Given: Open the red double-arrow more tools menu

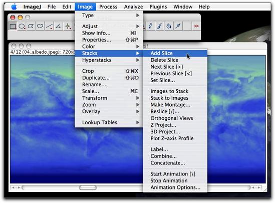Looking at the screenshot, I should coord(196,27).
